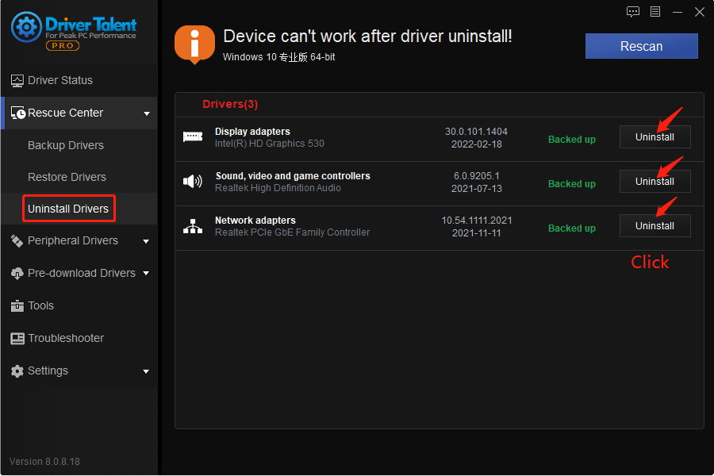
Task: Open Pre-download Drivers section
Action: pos(82,273)
